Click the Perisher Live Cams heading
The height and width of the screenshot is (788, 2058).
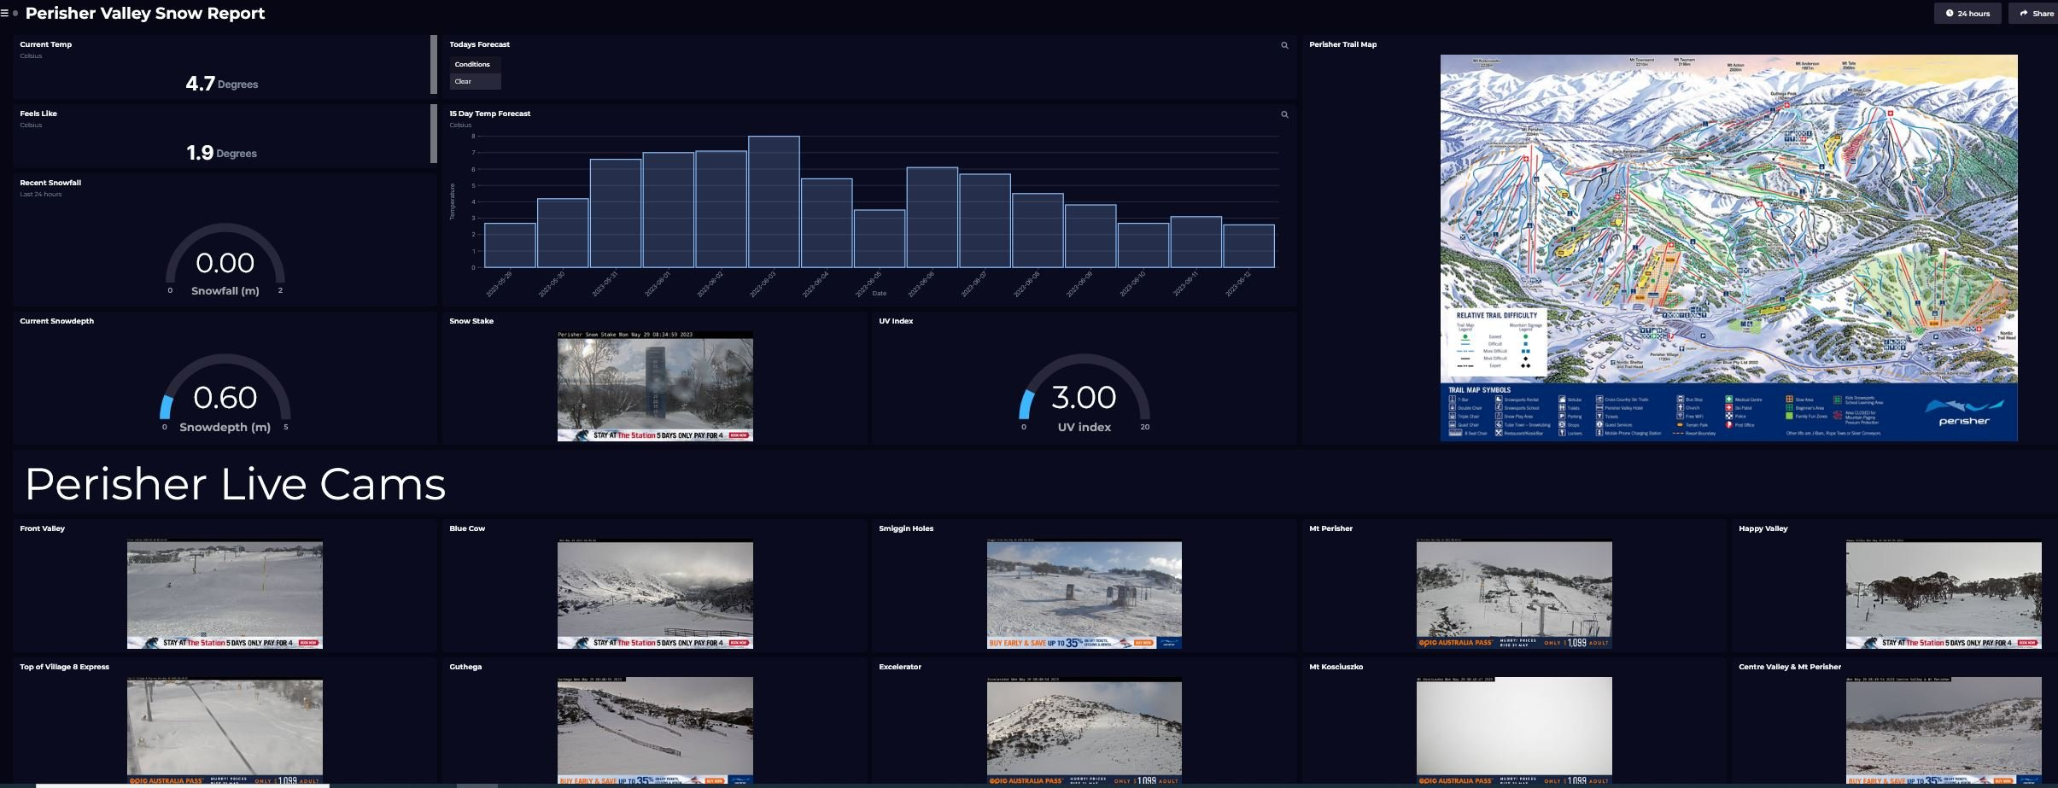[236, 484]
